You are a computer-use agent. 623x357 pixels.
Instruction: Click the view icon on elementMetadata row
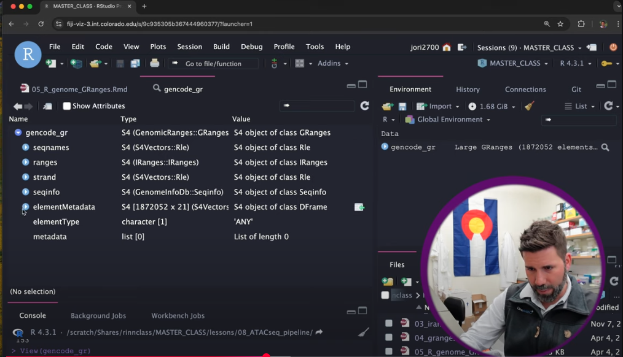click(x=359, y=207)
